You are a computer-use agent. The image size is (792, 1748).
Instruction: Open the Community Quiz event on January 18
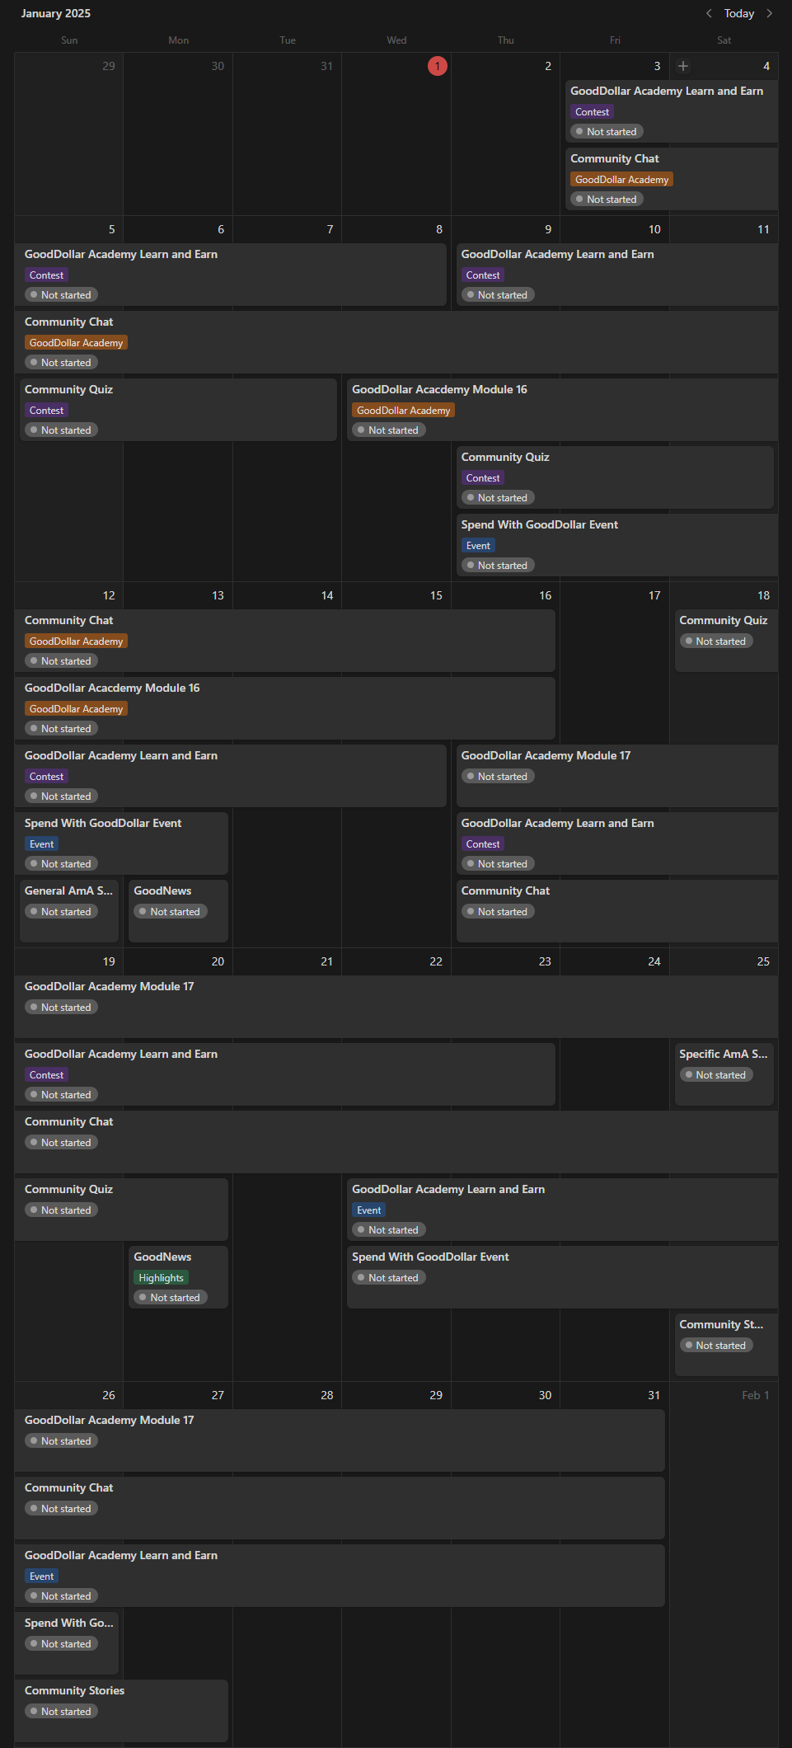coord(726,641)
